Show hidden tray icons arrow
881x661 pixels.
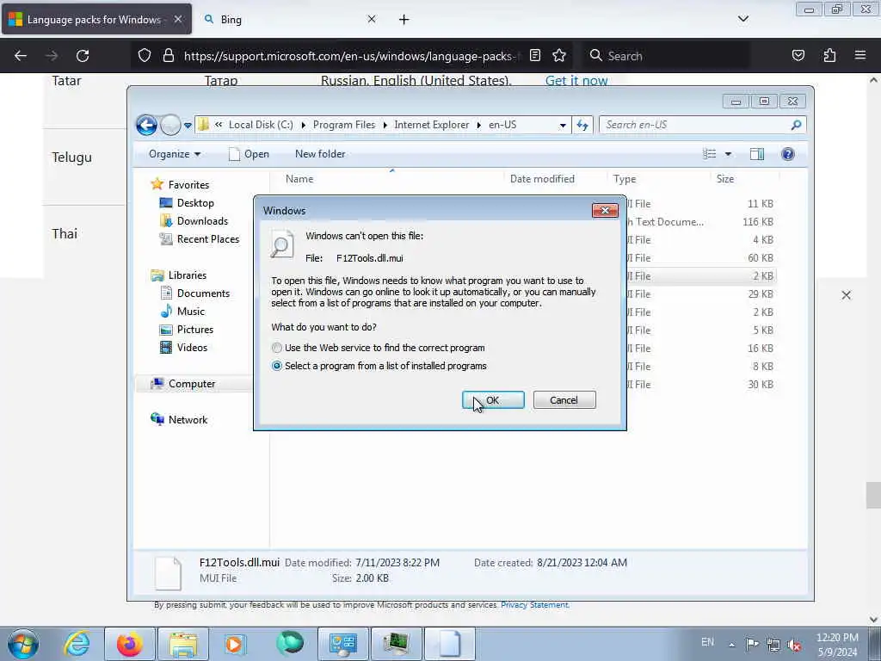[731, 645]
